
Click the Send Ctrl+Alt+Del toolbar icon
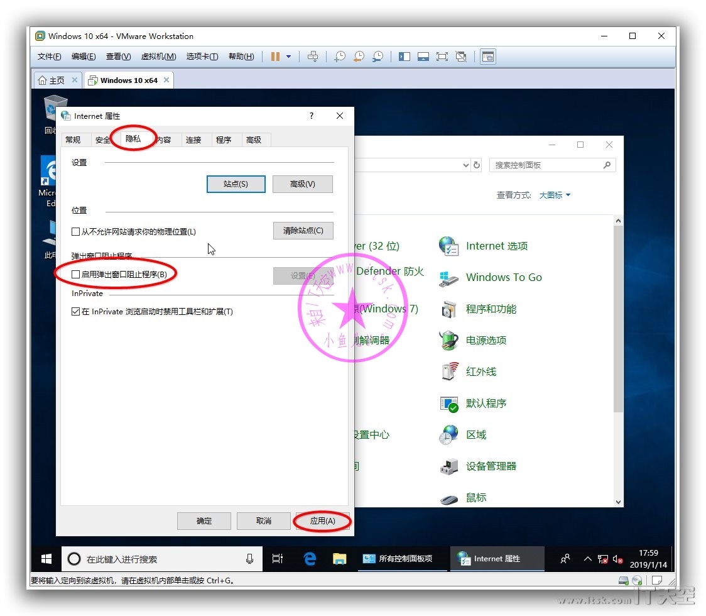coord(312,57)
